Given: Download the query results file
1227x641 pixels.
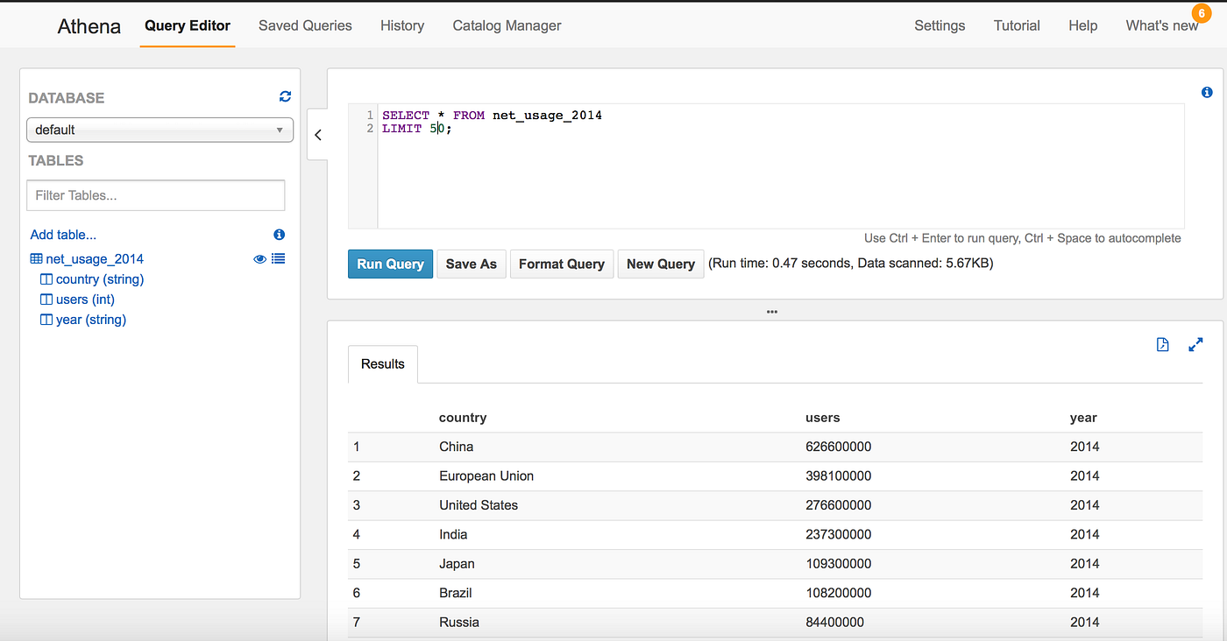Looking at the screenshot, I should tap(1162, 344).
